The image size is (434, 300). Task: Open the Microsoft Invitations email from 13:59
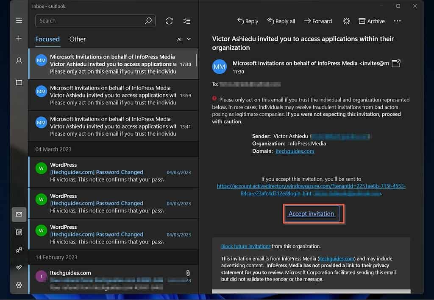coord(113,95)
